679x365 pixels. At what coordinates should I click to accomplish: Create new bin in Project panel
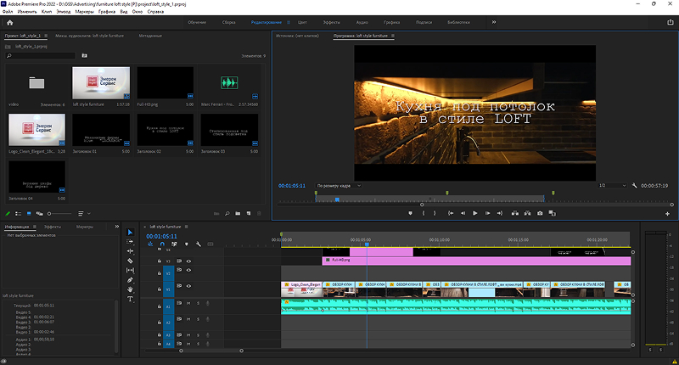coord(238,213)
